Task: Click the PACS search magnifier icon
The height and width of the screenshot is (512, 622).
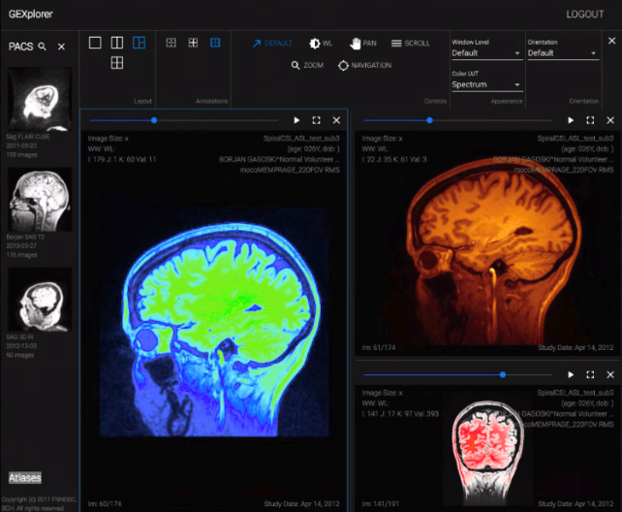Action: (x=43, y=47)
